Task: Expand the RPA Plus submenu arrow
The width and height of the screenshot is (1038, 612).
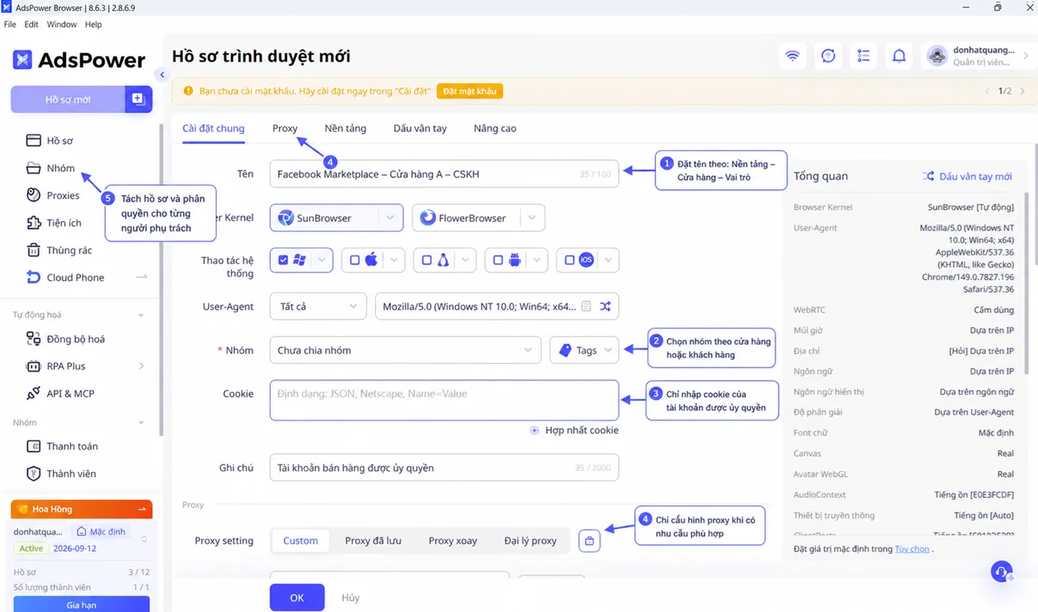Action: pos(142,366)
